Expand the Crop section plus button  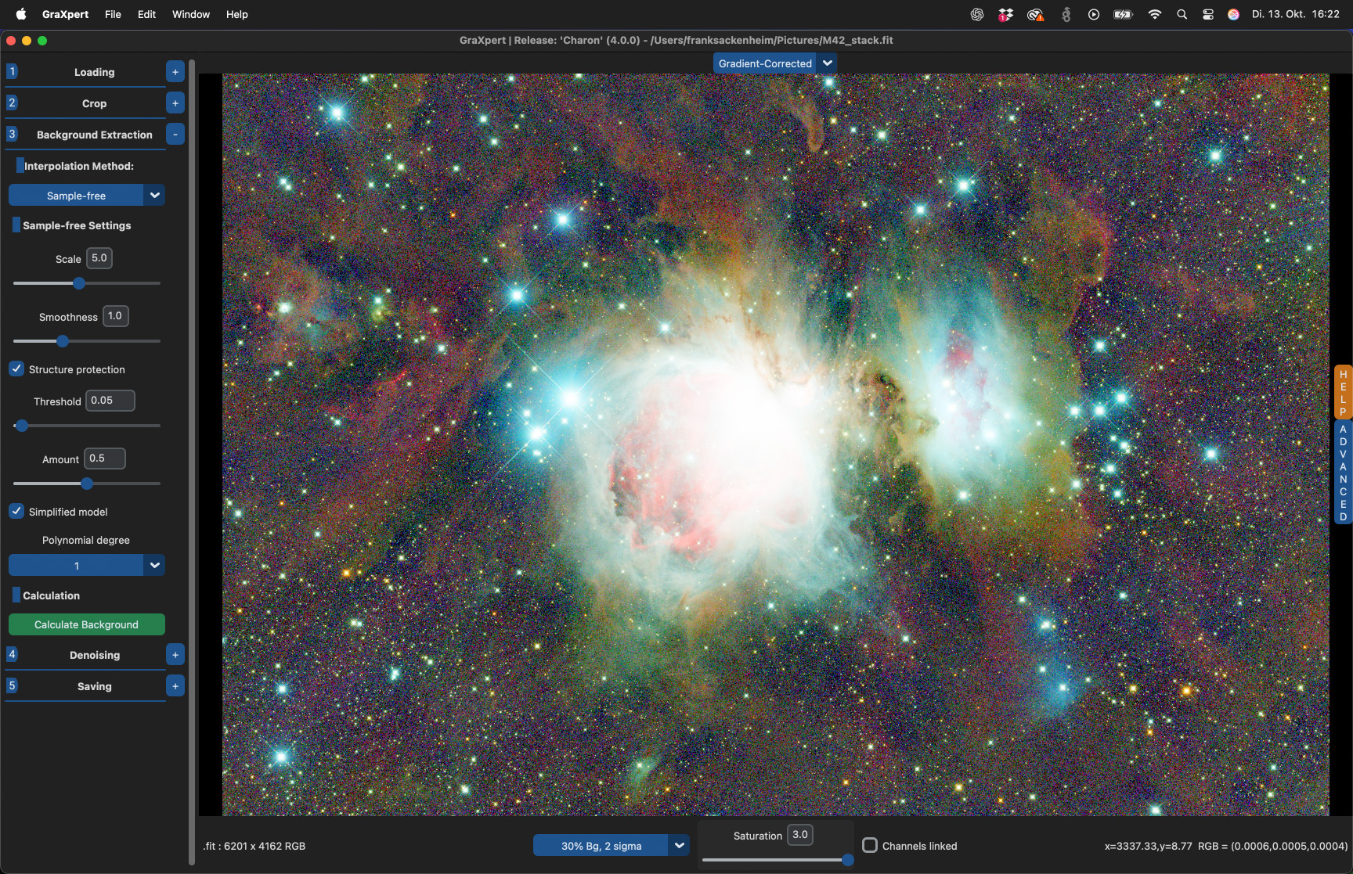pyautogui.click(x=175, y=103)
